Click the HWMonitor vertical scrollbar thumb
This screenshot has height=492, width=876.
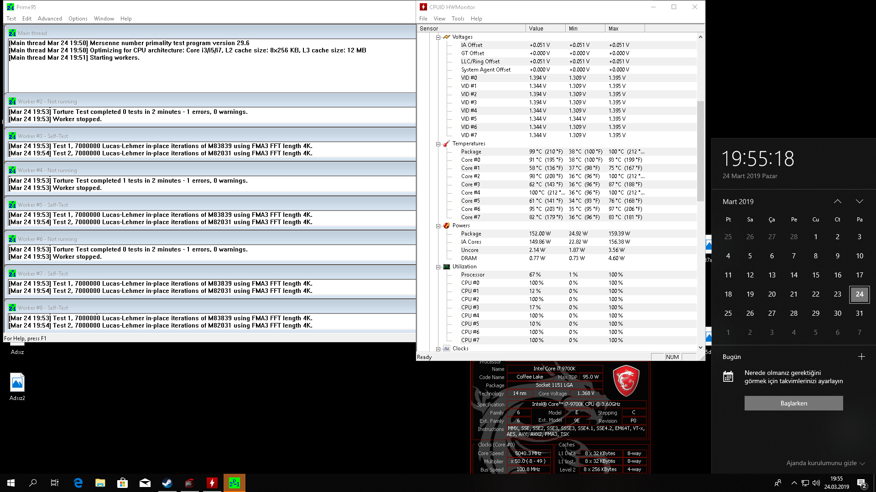point(700,150)
